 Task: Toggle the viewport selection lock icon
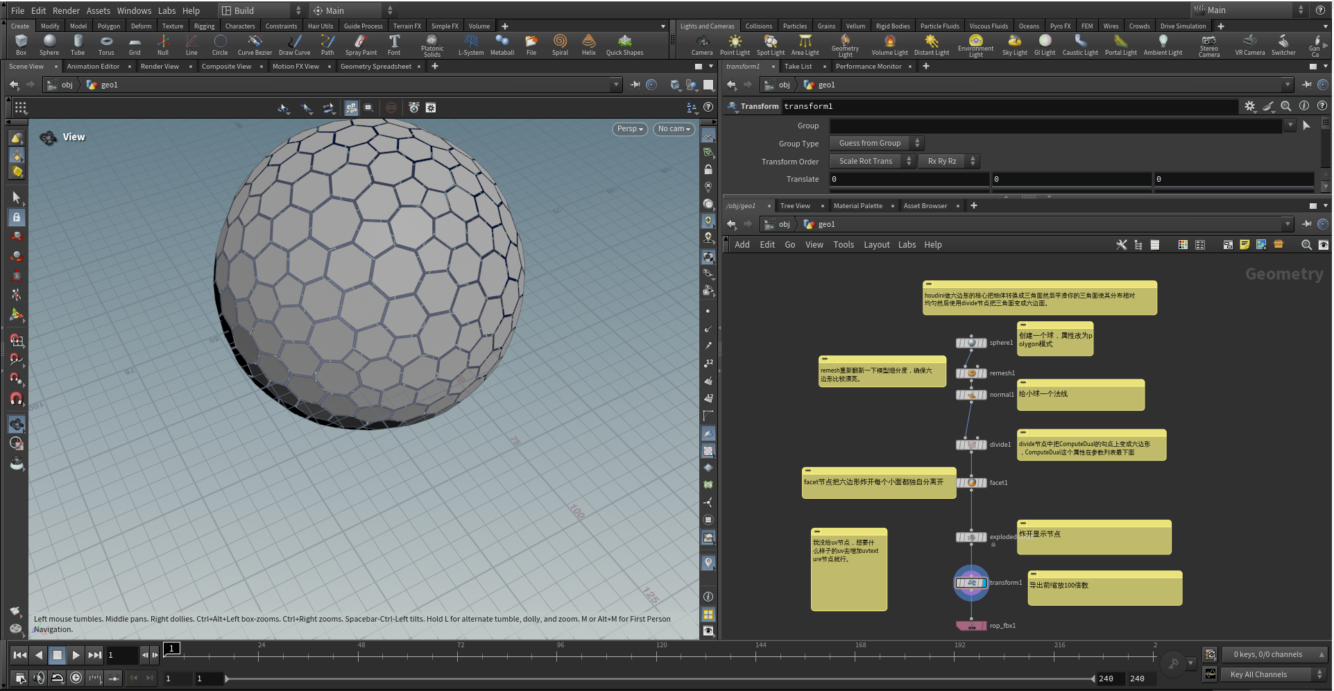click(x=17, y=217)
